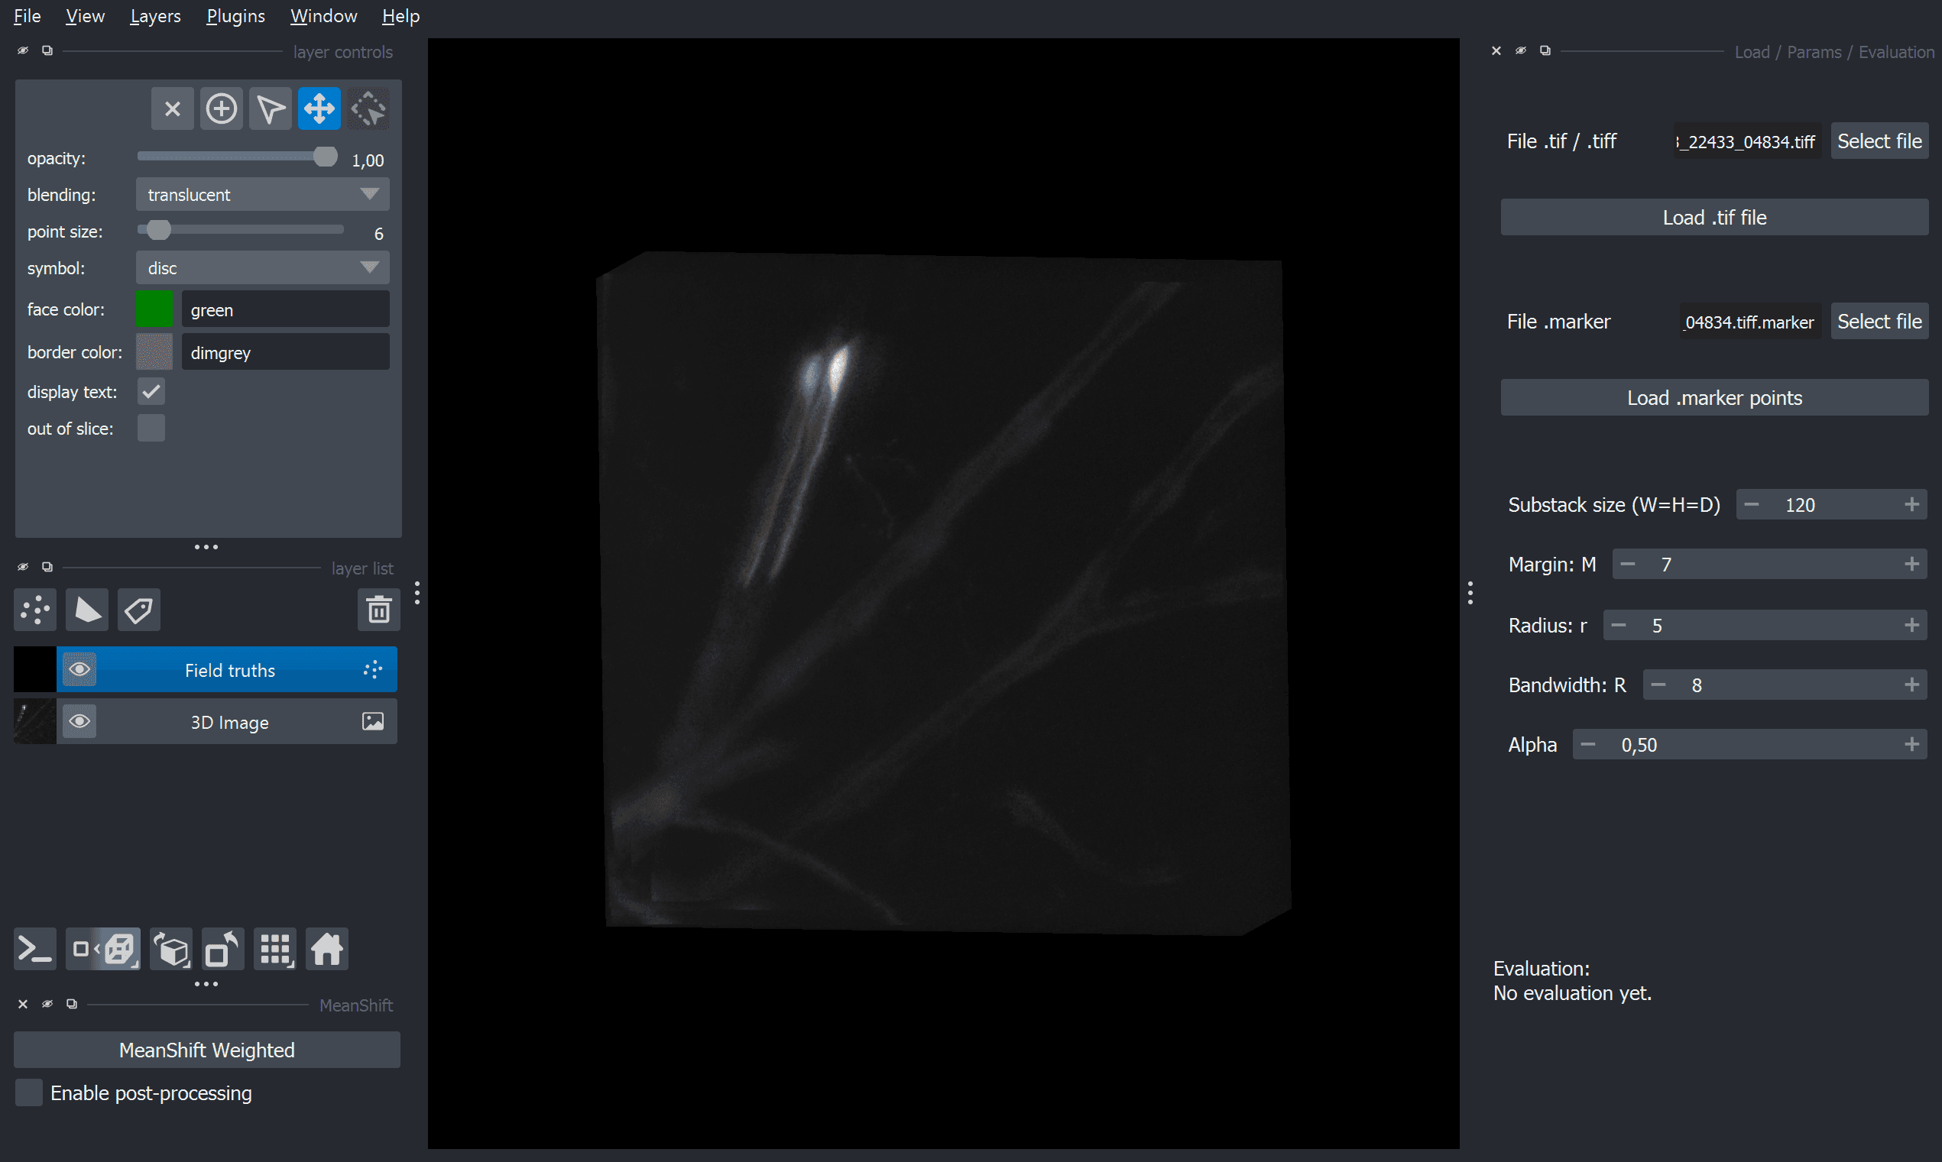This screenshot has height=1162, width=1942.
Task: Select the transform layer tool
Action: click(368, 108)
